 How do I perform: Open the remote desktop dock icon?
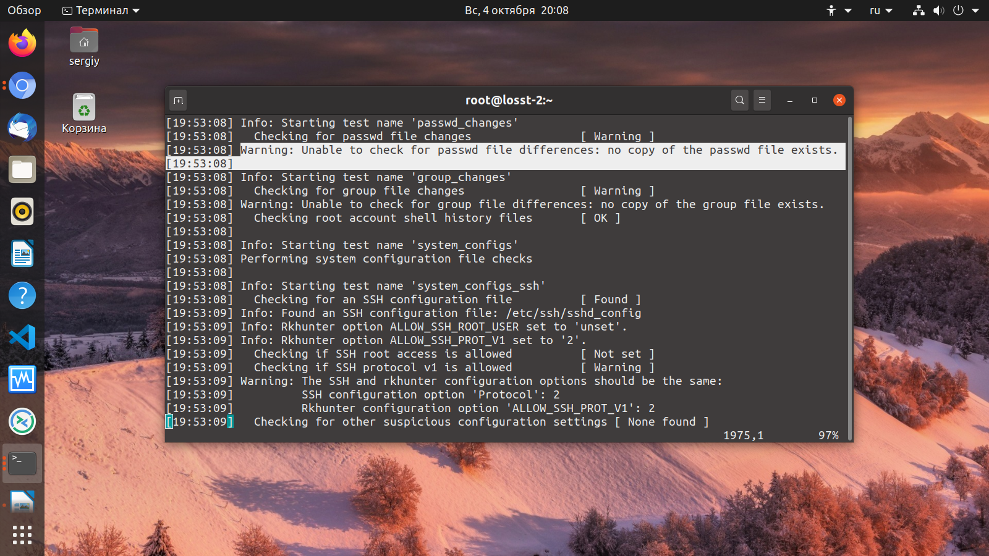[x=22, y=421]
